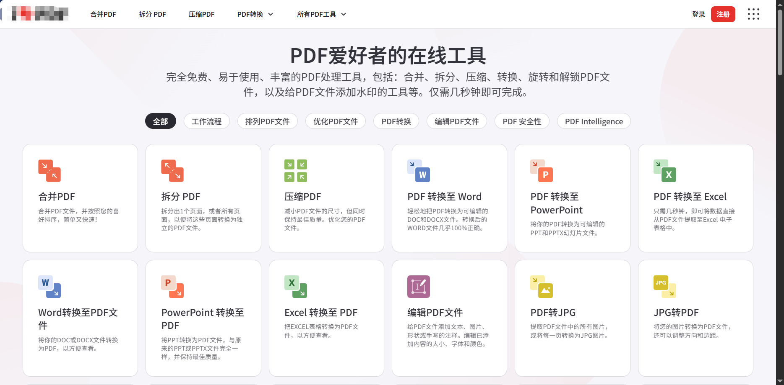
Task: Open the JPG转PDF card title
Action: click(x=676, y=313)
